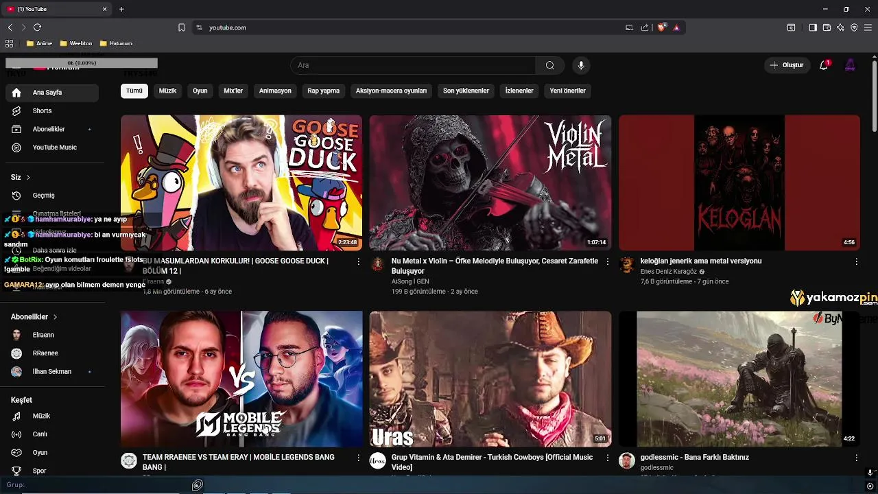Image resolution: width=878 pixels, height=494 pixels.
Task: Open options menu for keloğlan jenerik video
Action: 856,261
